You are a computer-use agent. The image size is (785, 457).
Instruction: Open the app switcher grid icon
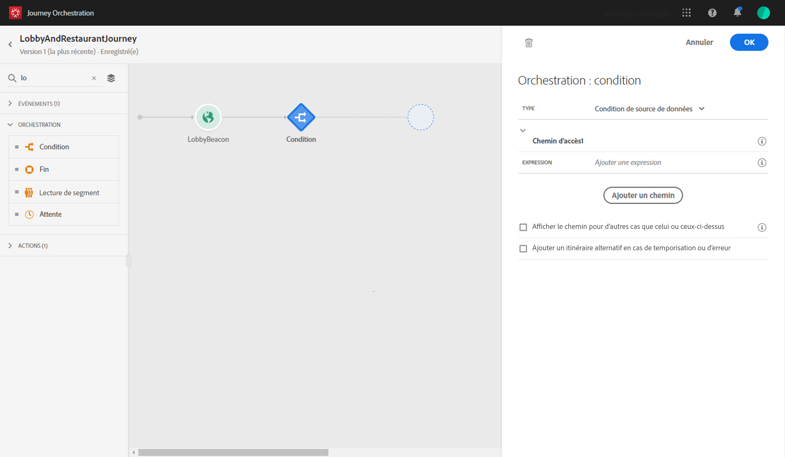686,13
